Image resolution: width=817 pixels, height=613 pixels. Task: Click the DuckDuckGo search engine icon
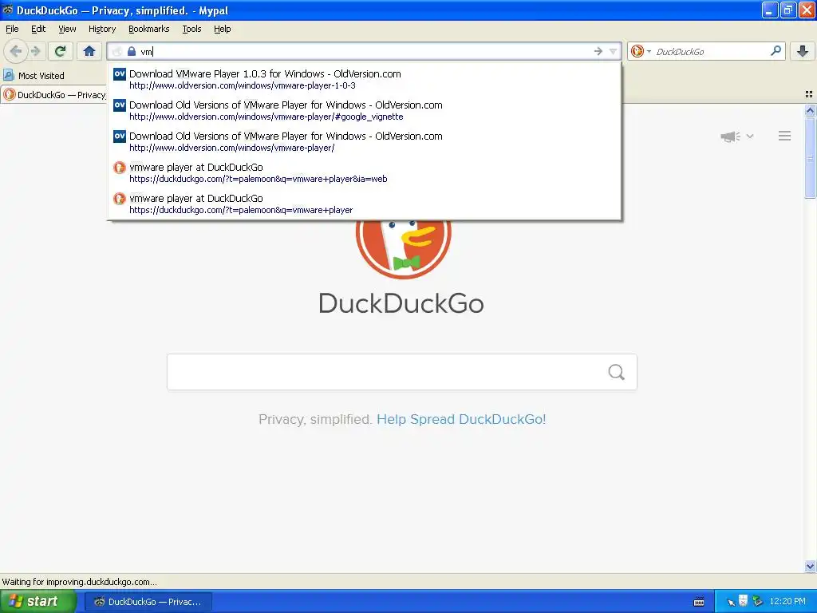[637, 51]
